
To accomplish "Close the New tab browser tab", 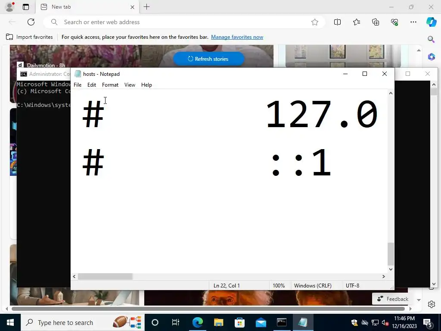I will click(133, 7).
